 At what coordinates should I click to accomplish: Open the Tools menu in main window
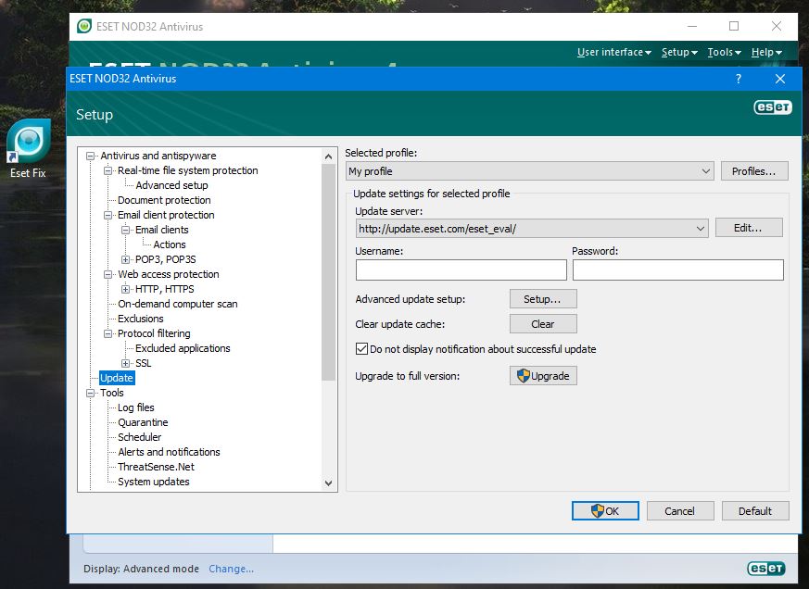tap(725, 52)
